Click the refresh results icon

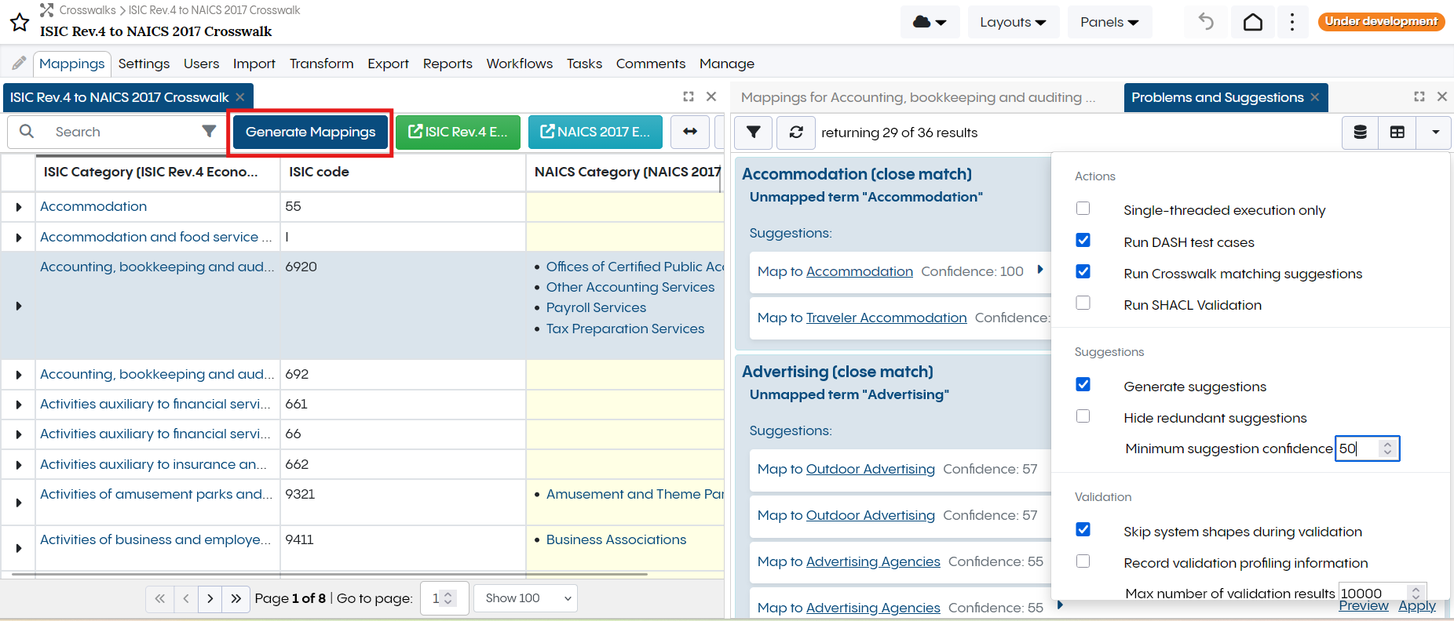(795, 133)
